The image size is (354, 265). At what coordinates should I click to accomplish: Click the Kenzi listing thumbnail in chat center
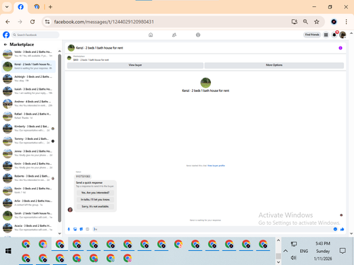(205, 83)
